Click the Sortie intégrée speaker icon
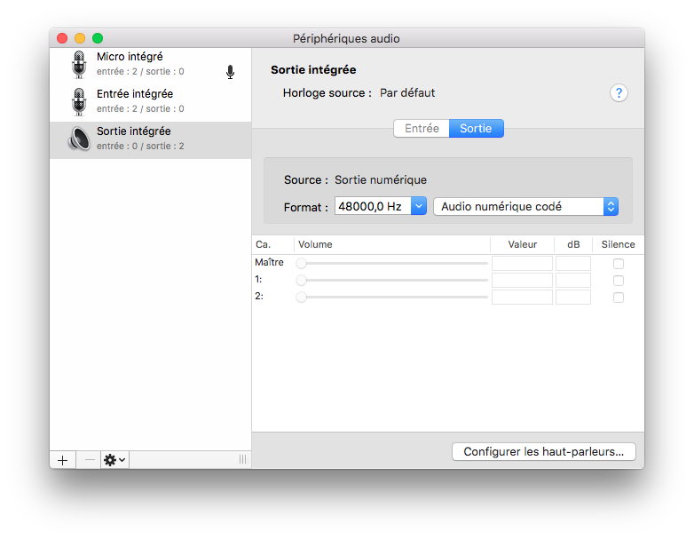 point(79,139)
